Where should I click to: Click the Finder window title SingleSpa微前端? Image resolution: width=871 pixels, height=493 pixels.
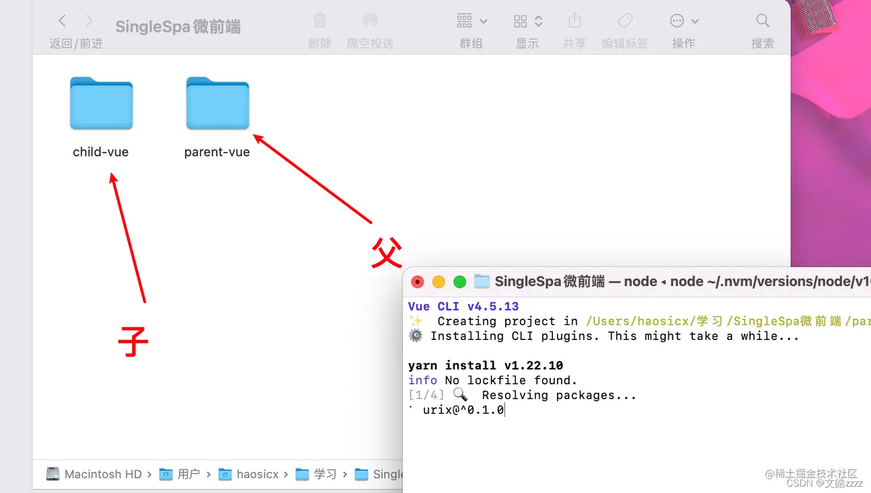[x=178, y=26]
